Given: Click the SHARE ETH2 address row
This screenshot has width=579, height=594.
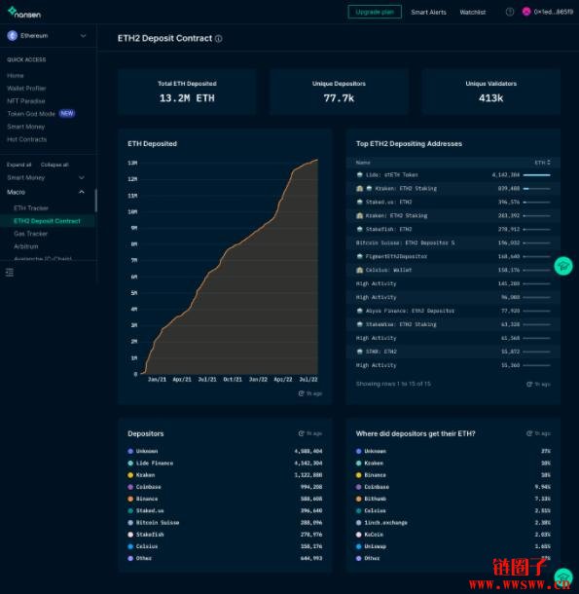Looking at the screenshot, I should click(452, 352).
